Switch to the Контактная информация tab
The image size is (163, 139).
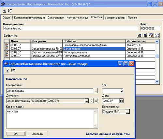click(29, 17)
